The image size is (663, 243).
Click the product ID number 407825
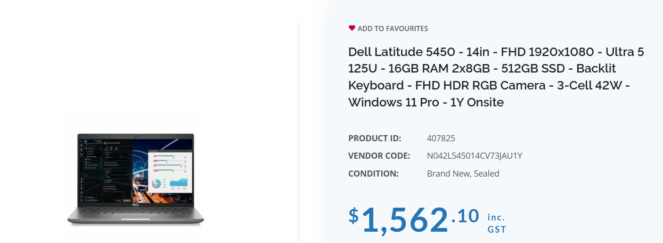point(441,138)
